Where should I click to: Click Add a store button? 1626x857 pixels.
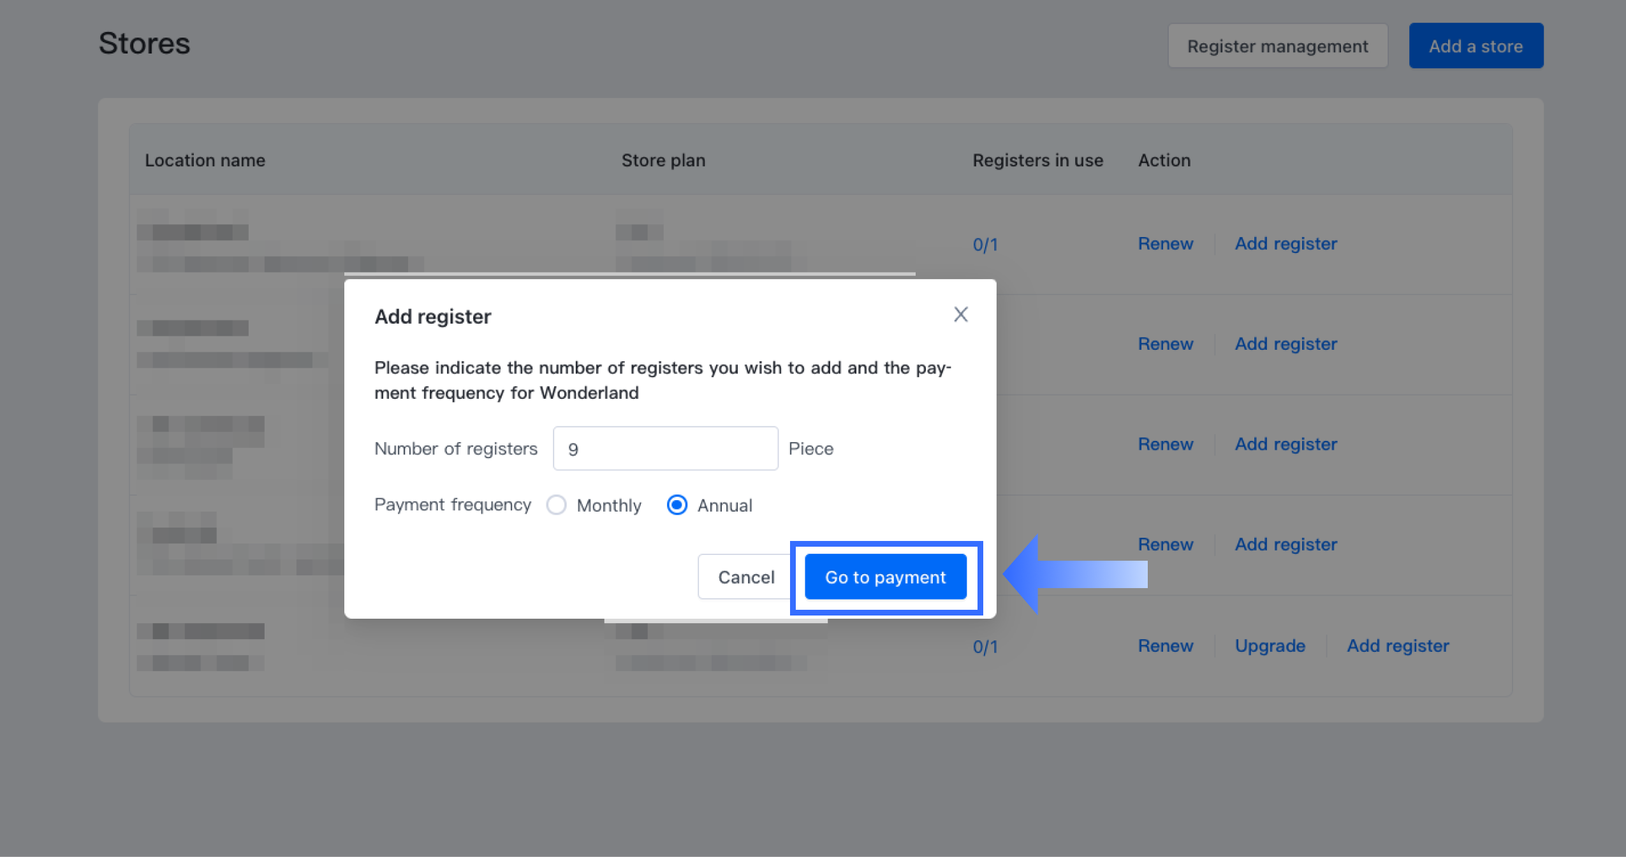[x=1476, y=46]
